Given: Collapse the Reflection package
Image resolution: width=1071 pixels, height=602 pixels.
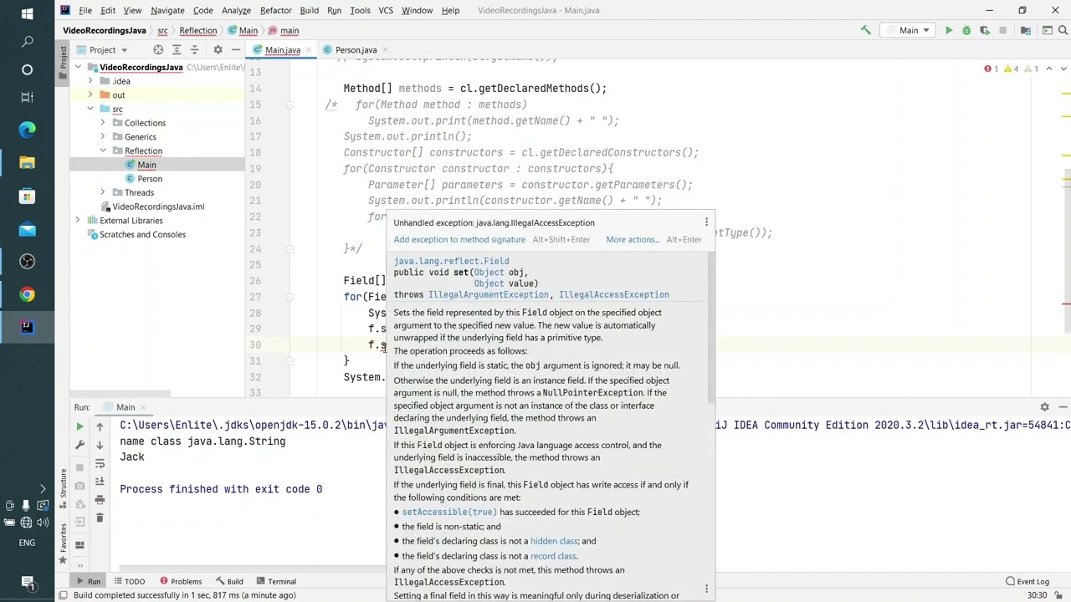Looking at the screenshot, I should tap(103, 150).
